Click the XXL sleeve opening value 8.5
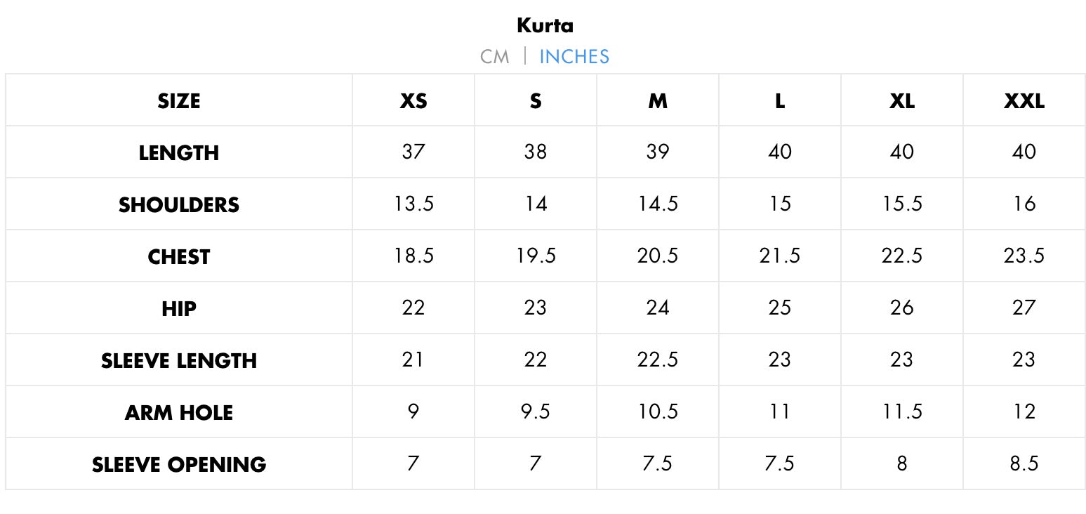1086x514 pixels. tap(1024, 463)
